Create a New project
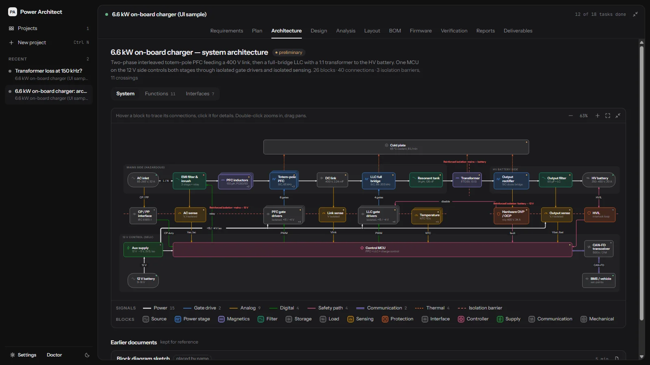The width and height of the screenshot is (650, 365). pos(49,43)
